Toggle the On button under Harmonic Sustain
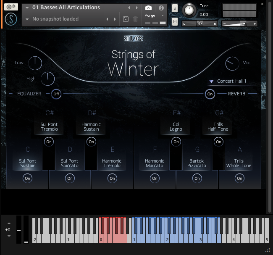 point(91,142)
